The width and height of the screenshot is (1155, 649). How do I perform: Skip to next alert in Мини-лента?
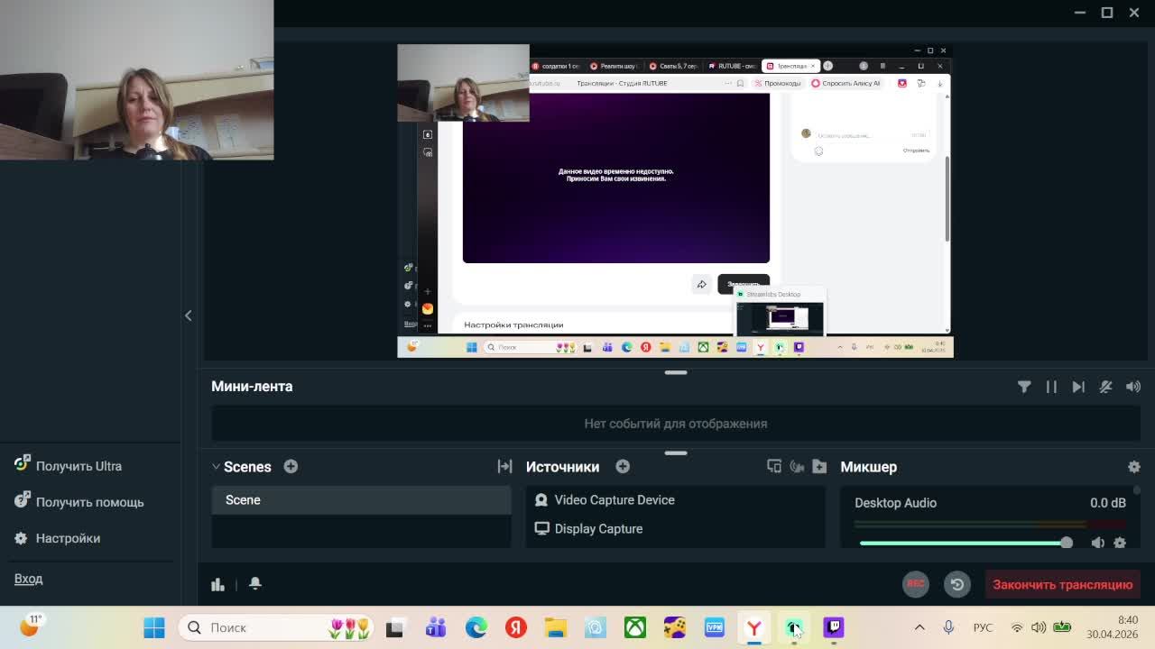(x=1078, y=387)
